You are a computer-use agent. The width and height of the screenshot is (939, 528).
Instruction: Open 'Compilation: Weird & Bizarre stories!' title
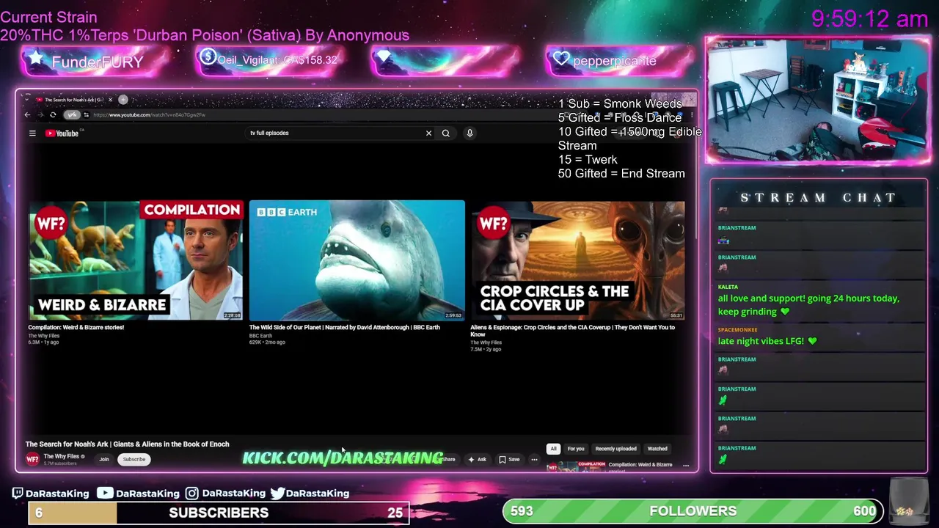tap(76, 328)
